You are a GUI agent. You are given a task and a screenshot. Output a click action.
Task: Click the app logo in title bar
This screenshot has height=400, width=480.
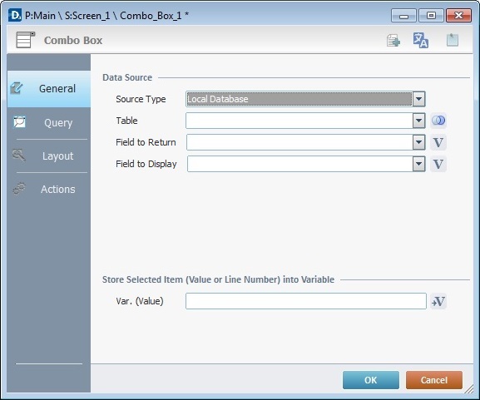tap(15, 15)
